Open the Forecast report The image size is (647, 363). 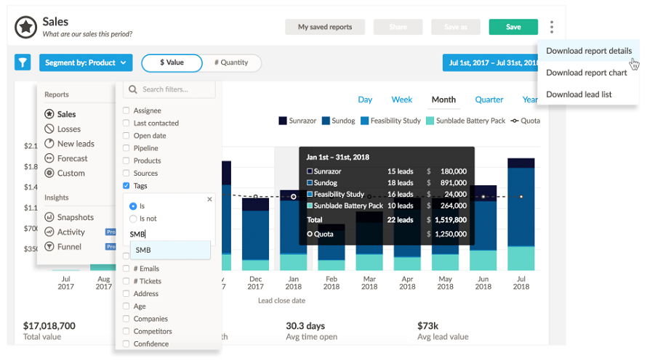72,158
